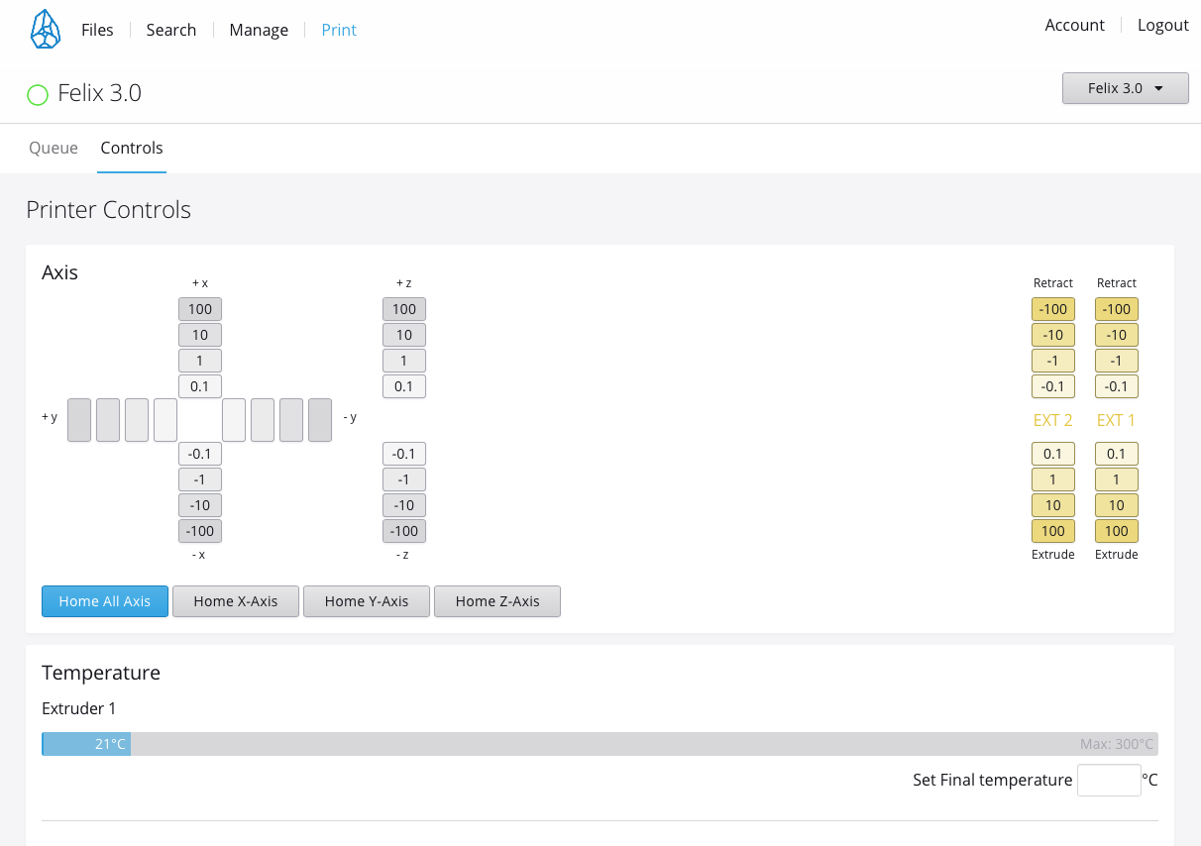1201x846 pixels.
Task: Go to the Search page
Action: [x=171, y=30]
